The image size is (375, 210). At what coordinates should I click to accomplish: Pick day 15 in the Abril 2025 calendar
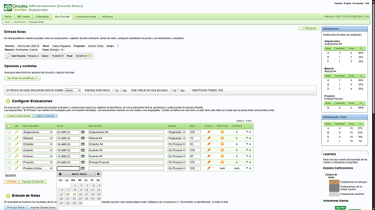74,194
